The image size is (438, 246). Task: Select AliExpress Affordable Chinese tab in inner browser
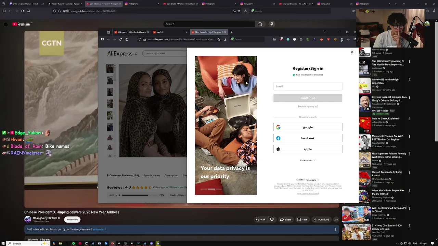click(x=131, y=32)
